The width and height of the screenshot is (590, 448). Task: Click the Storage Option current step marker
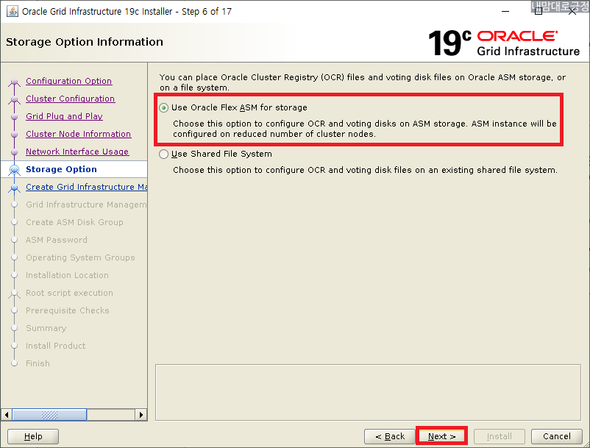tap(14, 170)
